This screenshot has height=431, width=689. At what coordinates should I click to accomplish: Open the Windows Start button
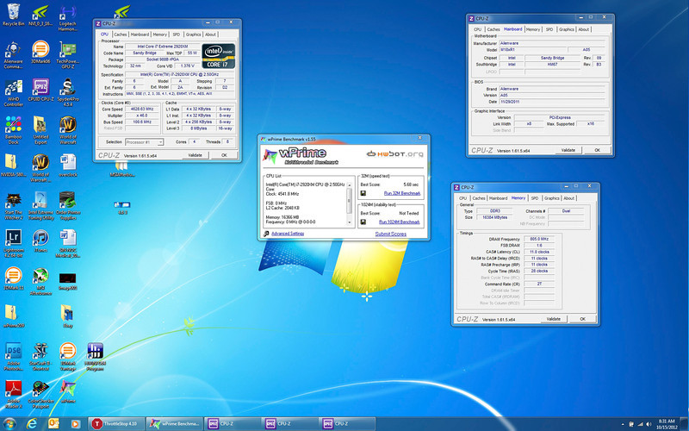click(9, 424)
